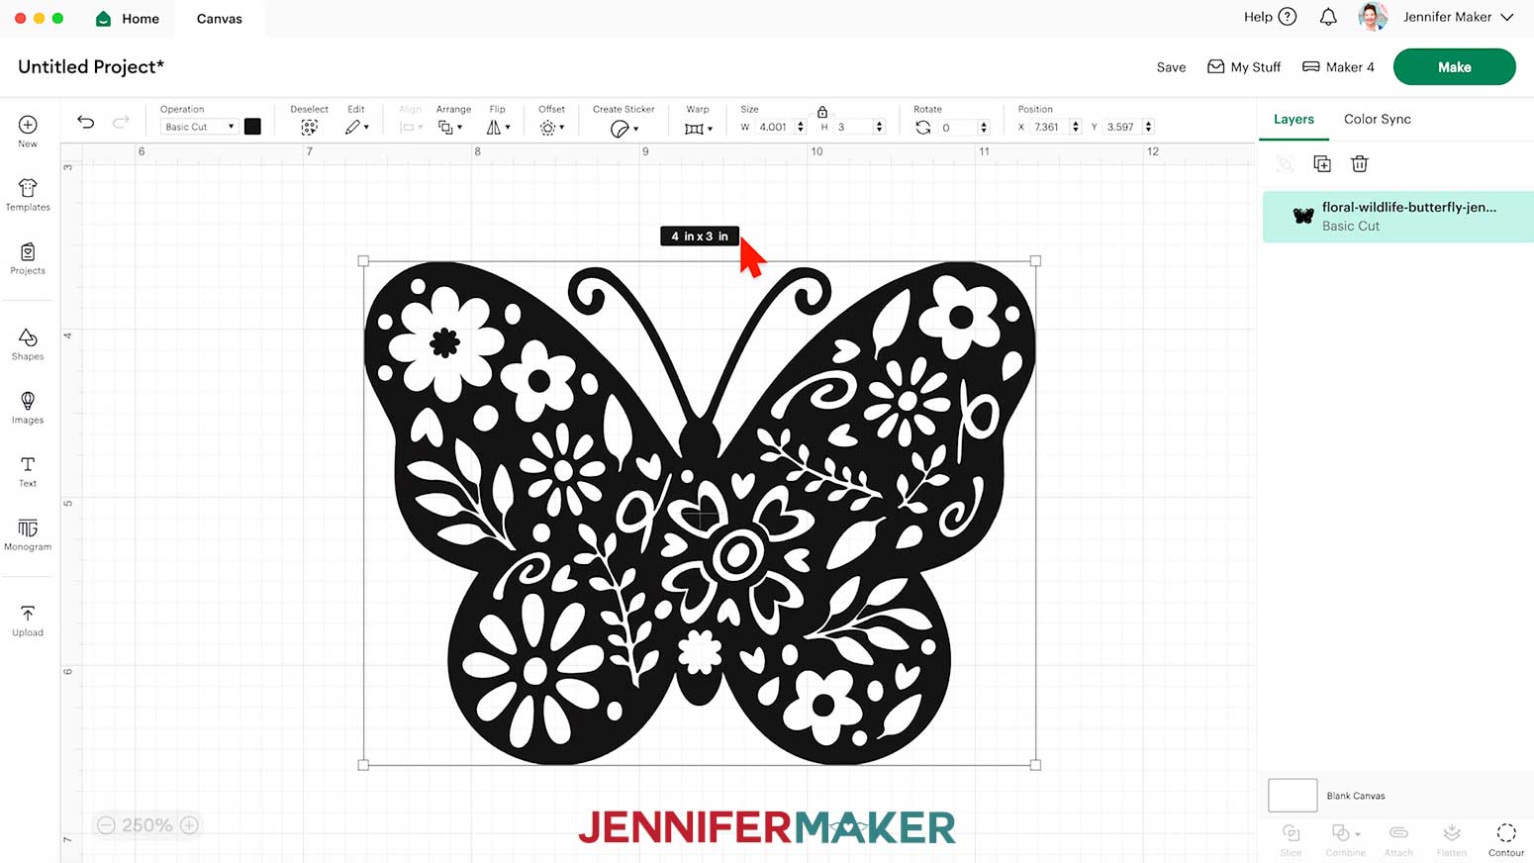The width and height of the screenshot is (1534, 863).
Task: Adjust height with its stepper arrows
Action: [879, 127]
